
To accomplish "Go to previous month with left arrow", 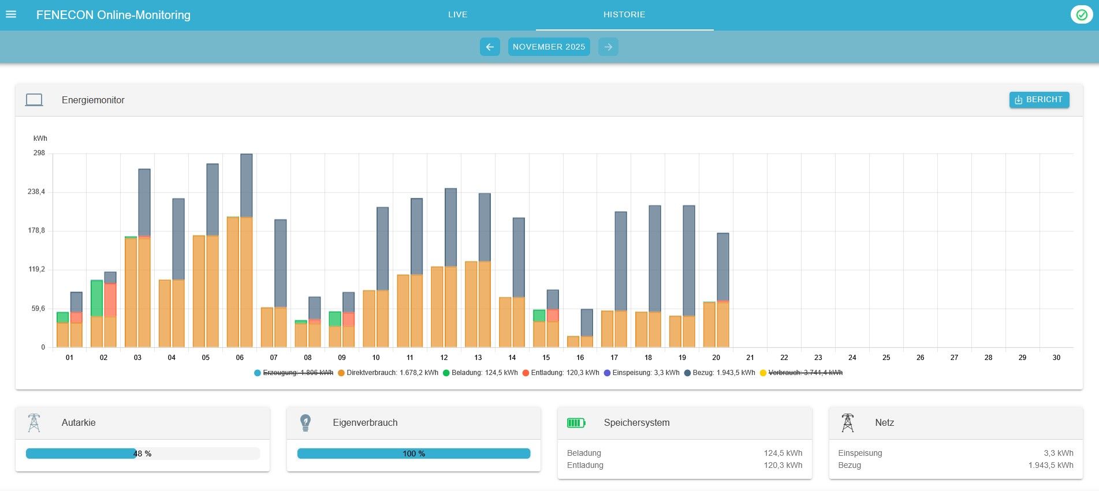I will pos(490,47).
